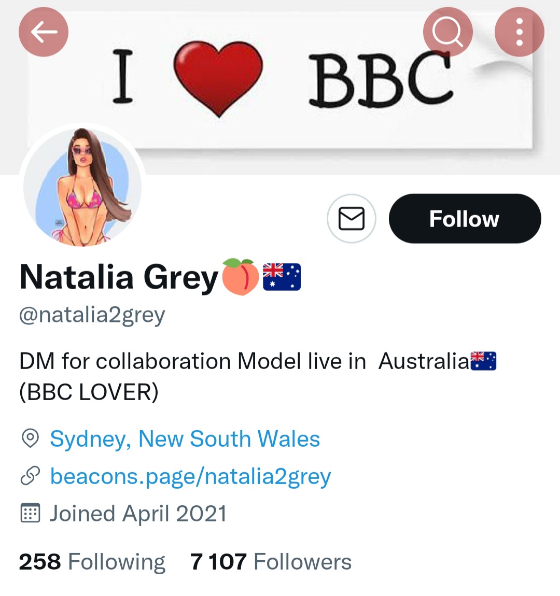Open Sydney, New South Wales location link
The width and height of the screenshot is (560, 596).
pyautogui.click(x=185, y=439)
